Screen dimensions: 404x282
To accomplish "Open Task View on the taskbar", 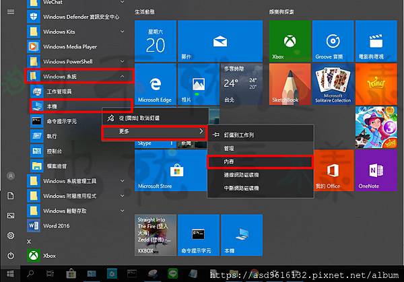I will [50, 274].
